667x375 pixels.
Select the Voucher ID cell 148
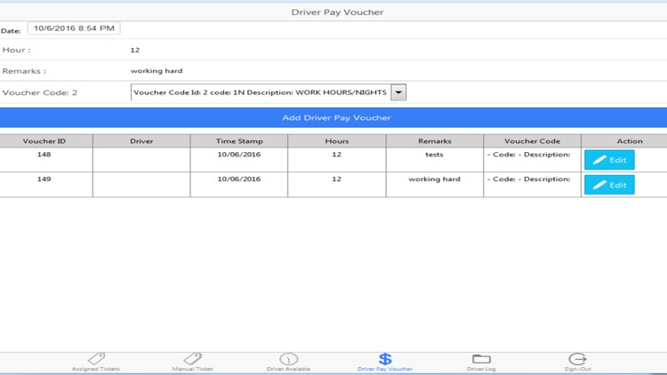pos(44,155)
